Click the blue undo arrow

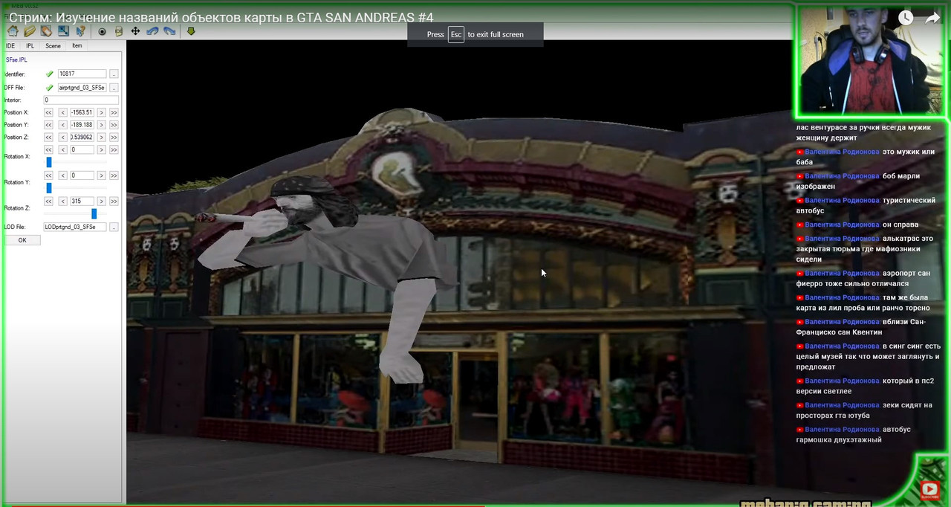(152, 31)
